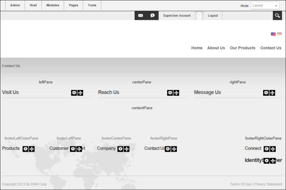
Task: Open the Modules menu
Action: (53, 5)
